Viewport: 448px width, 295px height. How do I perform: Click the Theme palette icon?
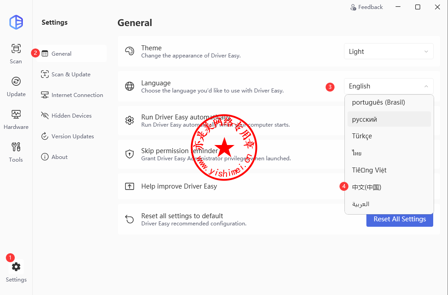click(130, 51)
